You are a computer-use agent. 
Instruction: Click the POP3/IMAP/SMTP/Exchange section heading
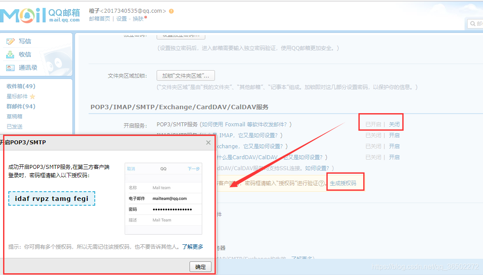pos(179,107)
